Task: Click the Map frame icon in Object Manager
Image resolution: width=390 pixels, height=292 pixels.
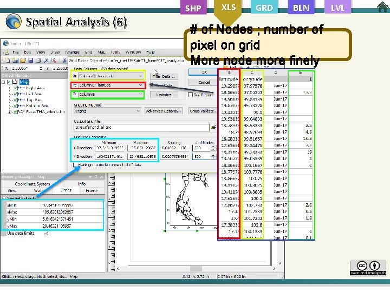Action: [15, 82]
